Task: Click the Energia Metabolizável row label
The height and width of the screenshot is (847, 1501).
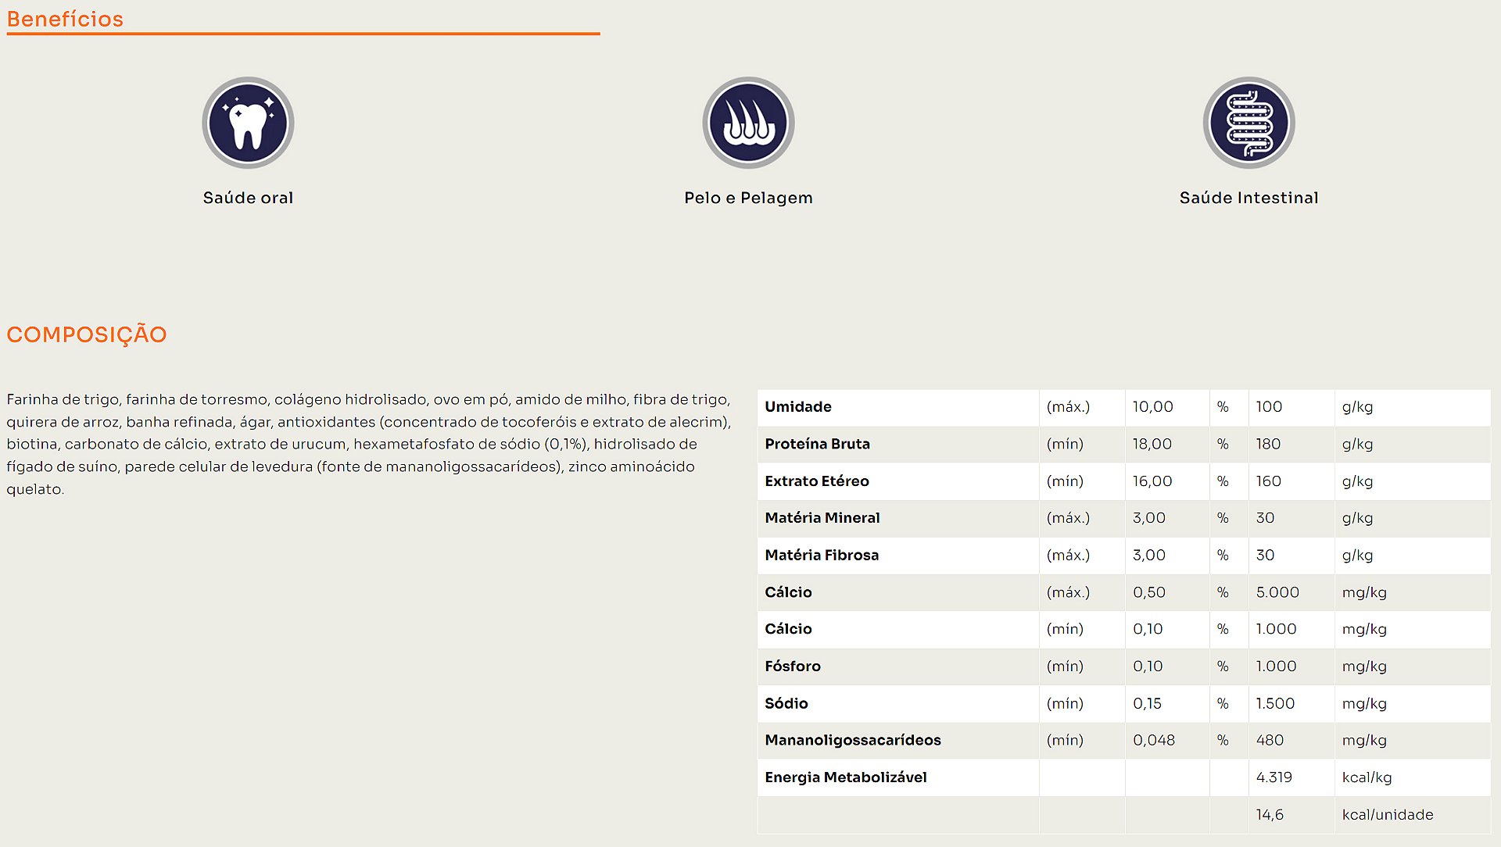Action: [845, 777]
